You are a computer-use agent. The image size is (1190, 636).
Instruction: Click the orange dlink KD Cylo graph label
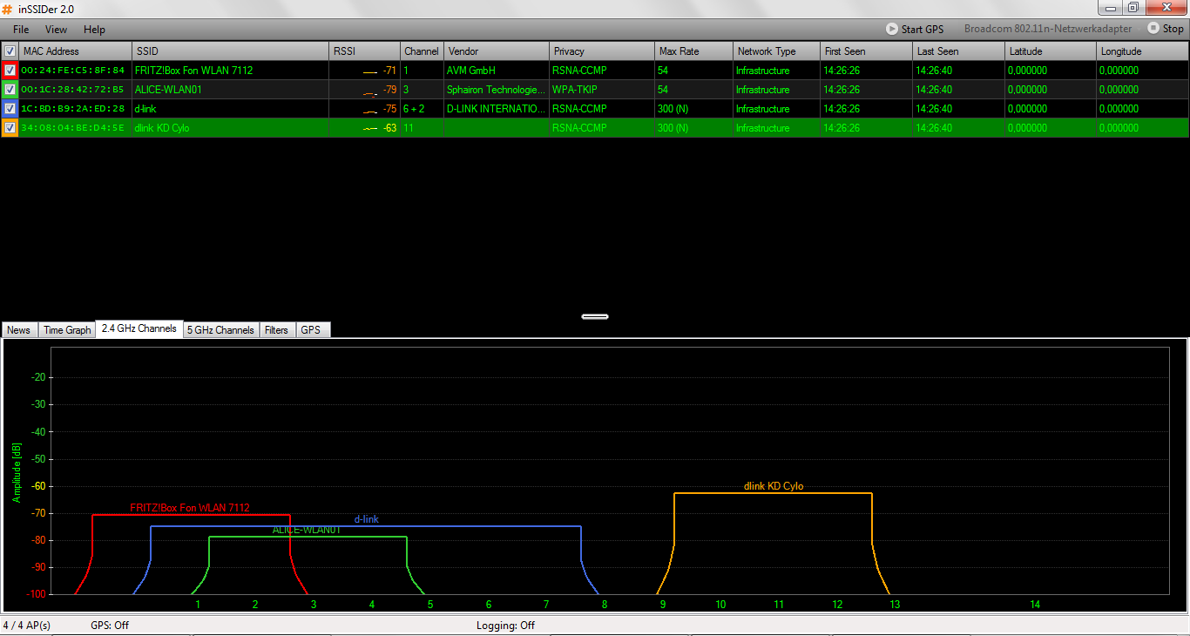point(773,486)
